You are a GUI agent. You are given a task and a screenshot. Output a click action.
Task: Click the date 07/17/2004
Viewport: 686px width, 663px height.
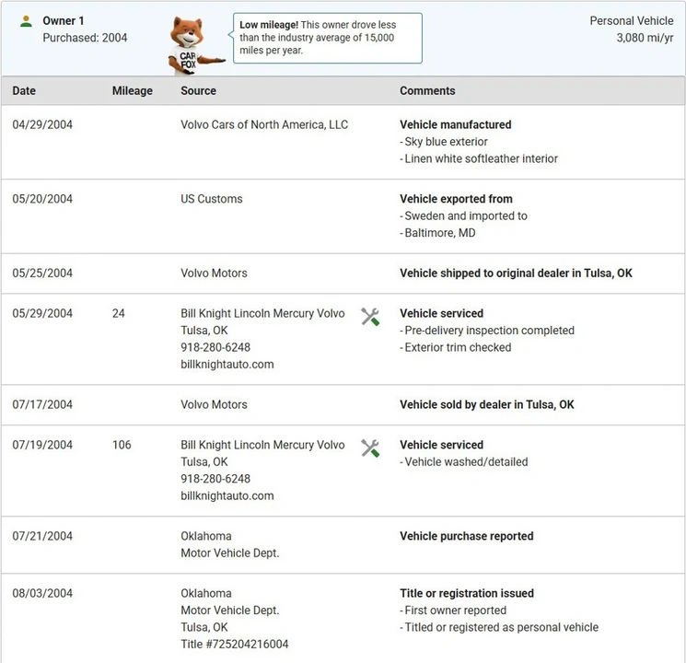[42, 404]
